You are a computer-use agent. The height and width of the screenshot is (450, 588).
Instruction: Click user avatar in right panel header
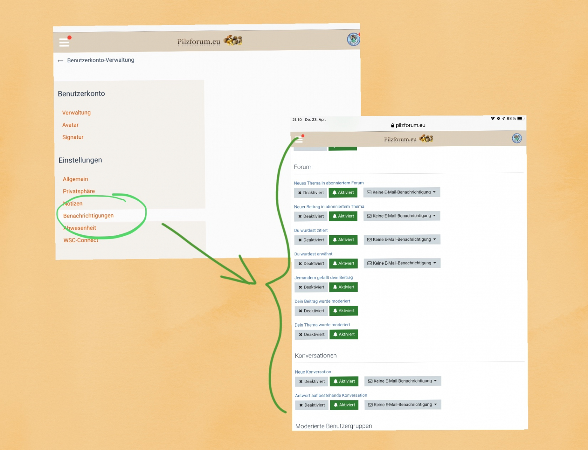pyautogui.click(x=517, y=138)
